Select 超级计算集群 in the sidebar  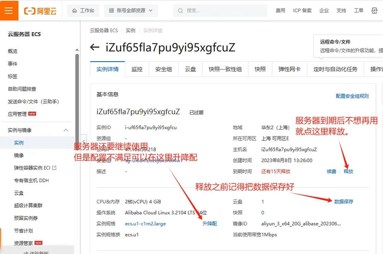[28, 206]
